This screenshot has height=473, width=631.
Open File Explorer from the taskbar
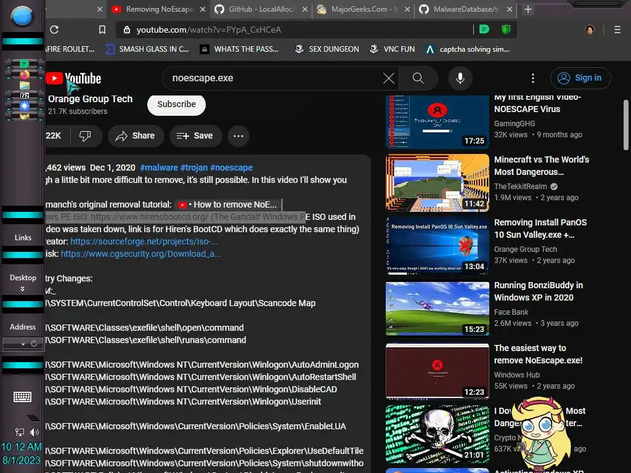click(x=25, y=85)
